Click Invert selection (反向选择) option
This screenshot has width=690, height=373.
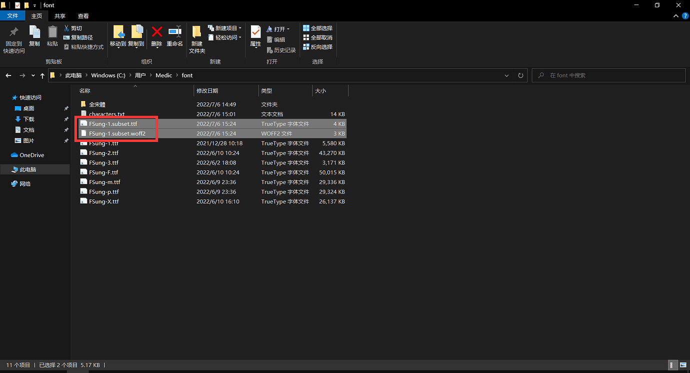317,47
